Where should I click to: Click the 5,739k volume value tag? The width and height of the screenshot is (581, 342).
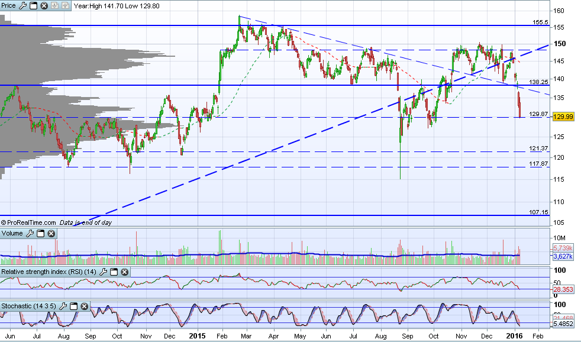tap(563, 248)
